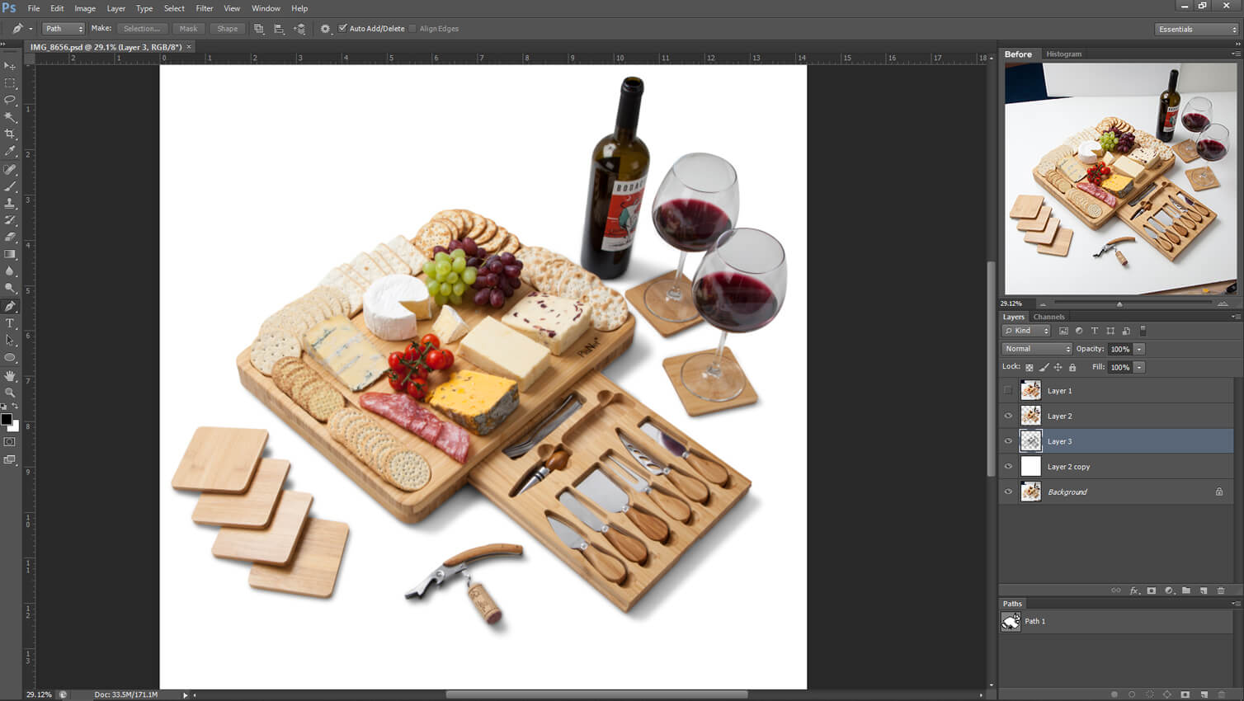This screenshot has width=1244, height=701.
Task: Toggle lock all padlock icon
Action: [x=1072, y=367]
